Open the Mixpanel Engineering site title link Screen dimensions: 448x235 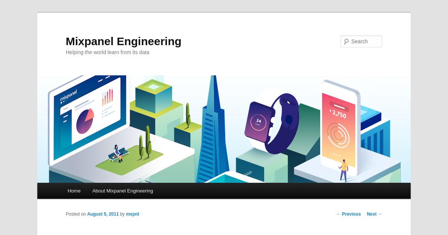[124, 41]
